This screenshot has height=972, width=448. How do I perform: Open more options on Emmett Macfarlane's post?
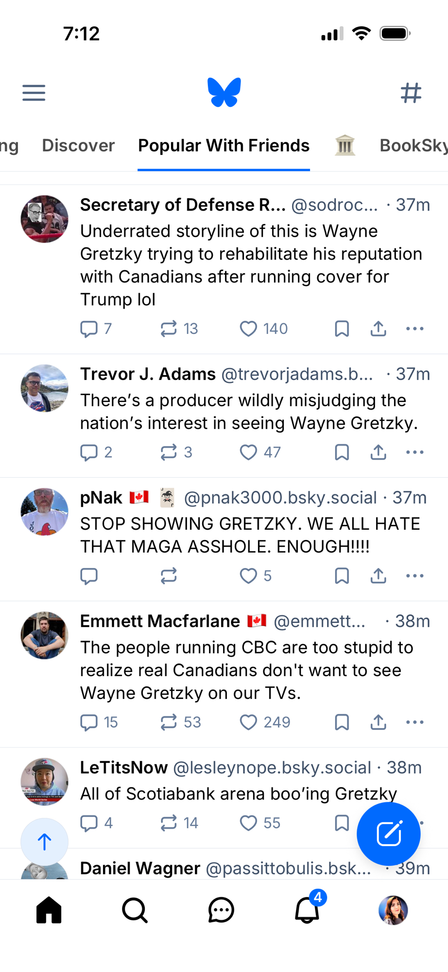pos(414,722)
